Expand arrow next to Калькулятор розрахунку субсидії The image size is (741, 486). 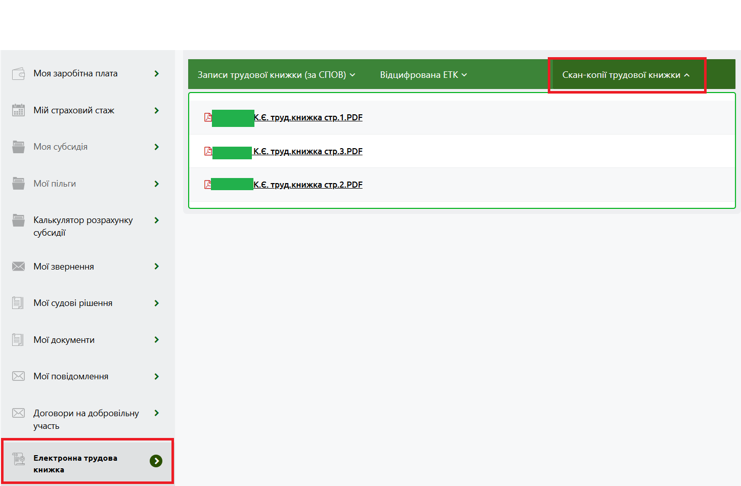point(157,220)
